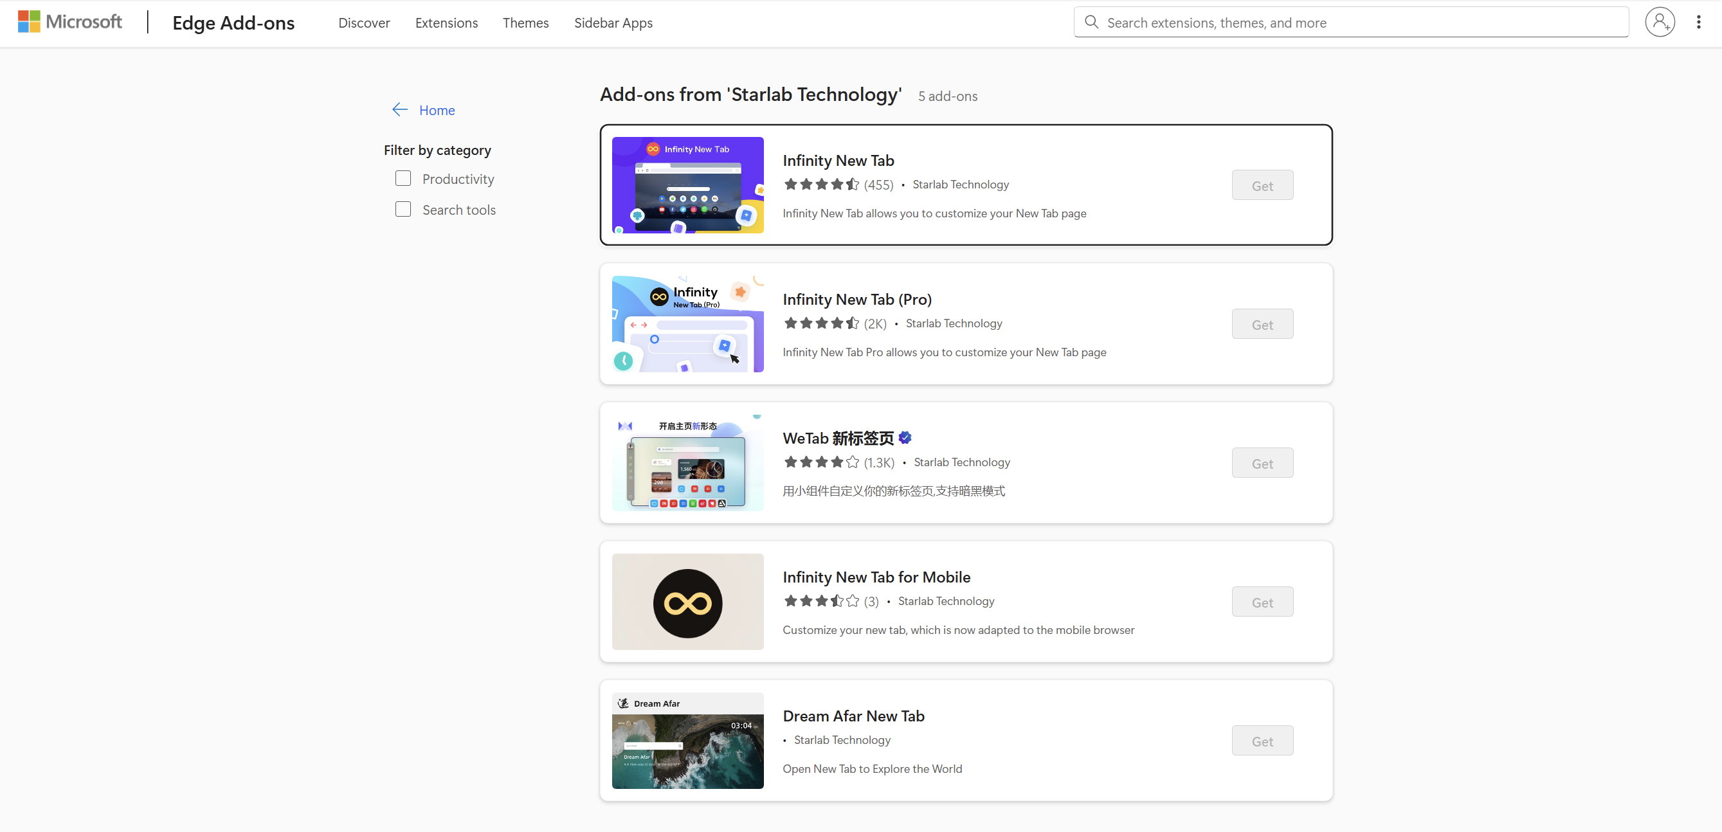Enable the Productivity category filter

pos(403,179)
